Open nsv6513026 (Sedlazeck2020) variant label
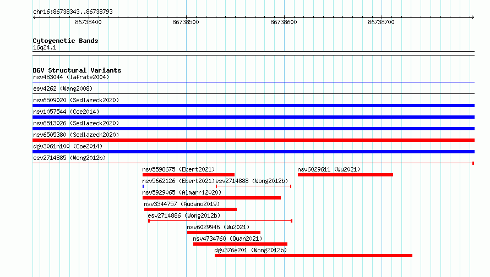Image resolution: width=490 pixels, height=277 pixels. click(x=76, y=123)
